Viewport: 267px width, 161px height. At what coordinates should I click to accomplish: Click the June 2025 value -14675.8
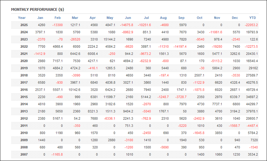(126, 25)
